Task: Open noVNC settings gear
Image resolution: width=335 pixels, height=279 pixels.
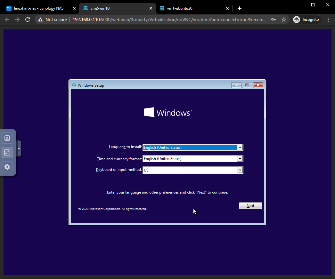Action: 7,167
